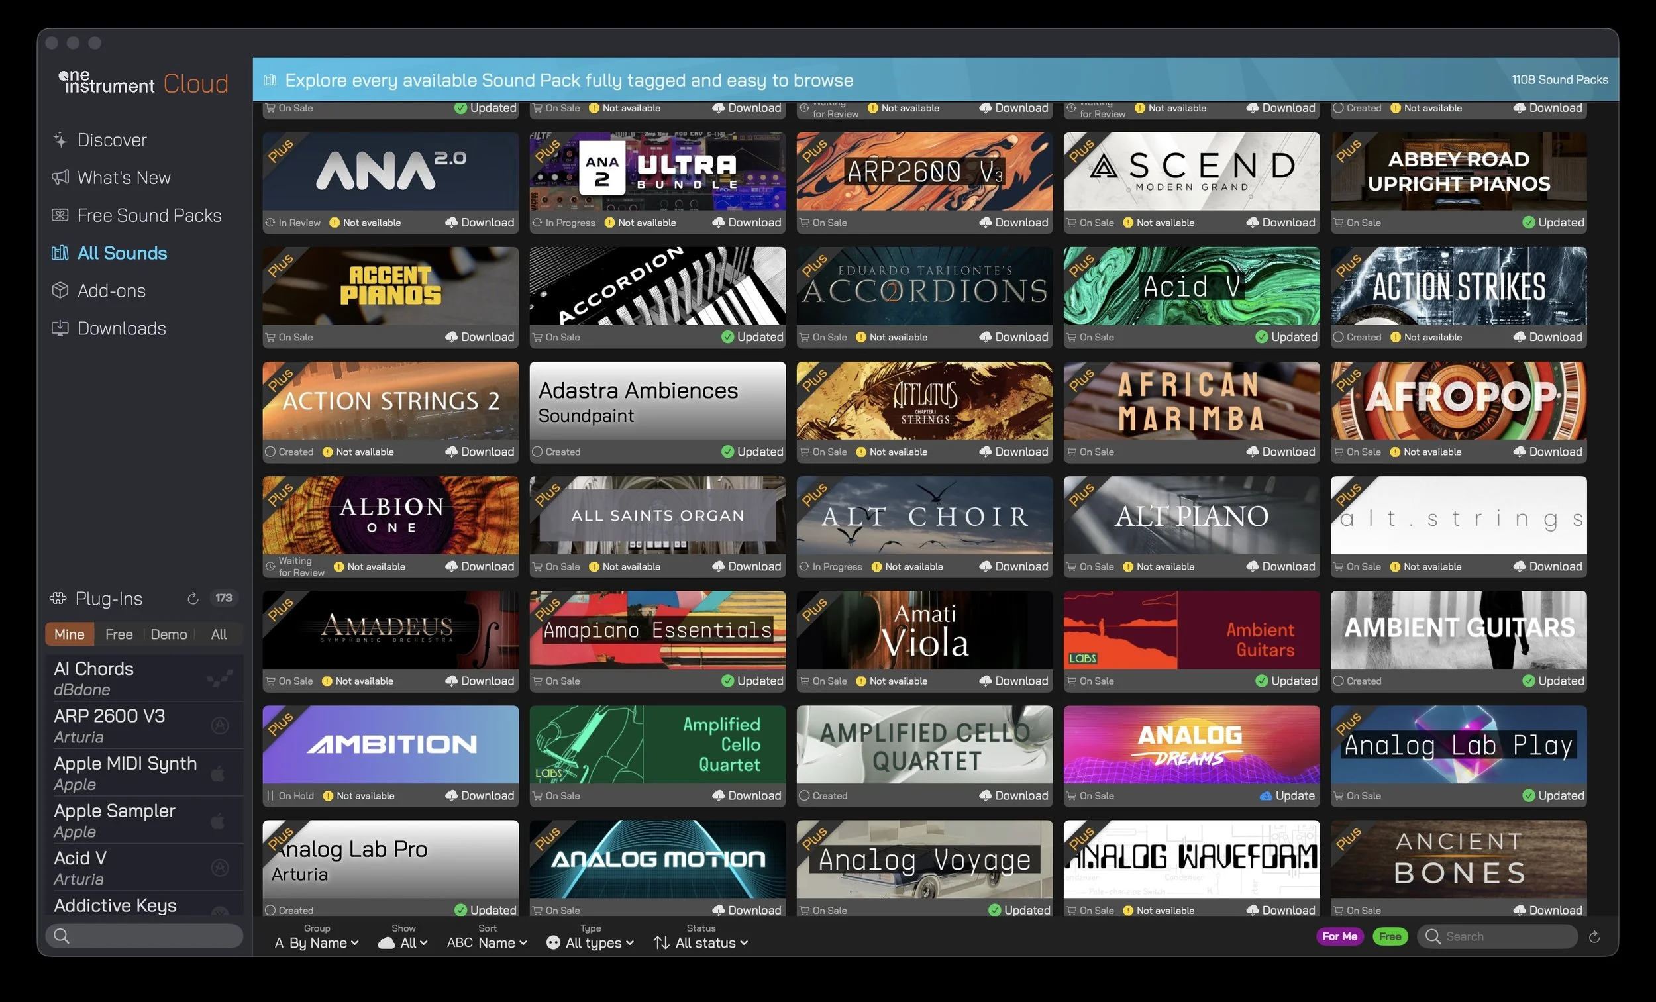Click the Add-ons cube icon
Viewport: 1656px width, 1002px height.
click(x=60, y=290)
